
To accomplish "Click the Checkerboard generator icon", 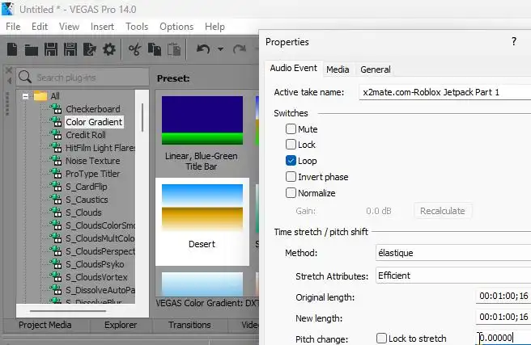I will coord(56,109).
